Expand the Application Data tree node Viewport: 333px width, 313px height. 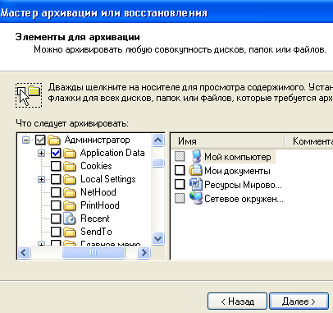[x=41, y=154]
